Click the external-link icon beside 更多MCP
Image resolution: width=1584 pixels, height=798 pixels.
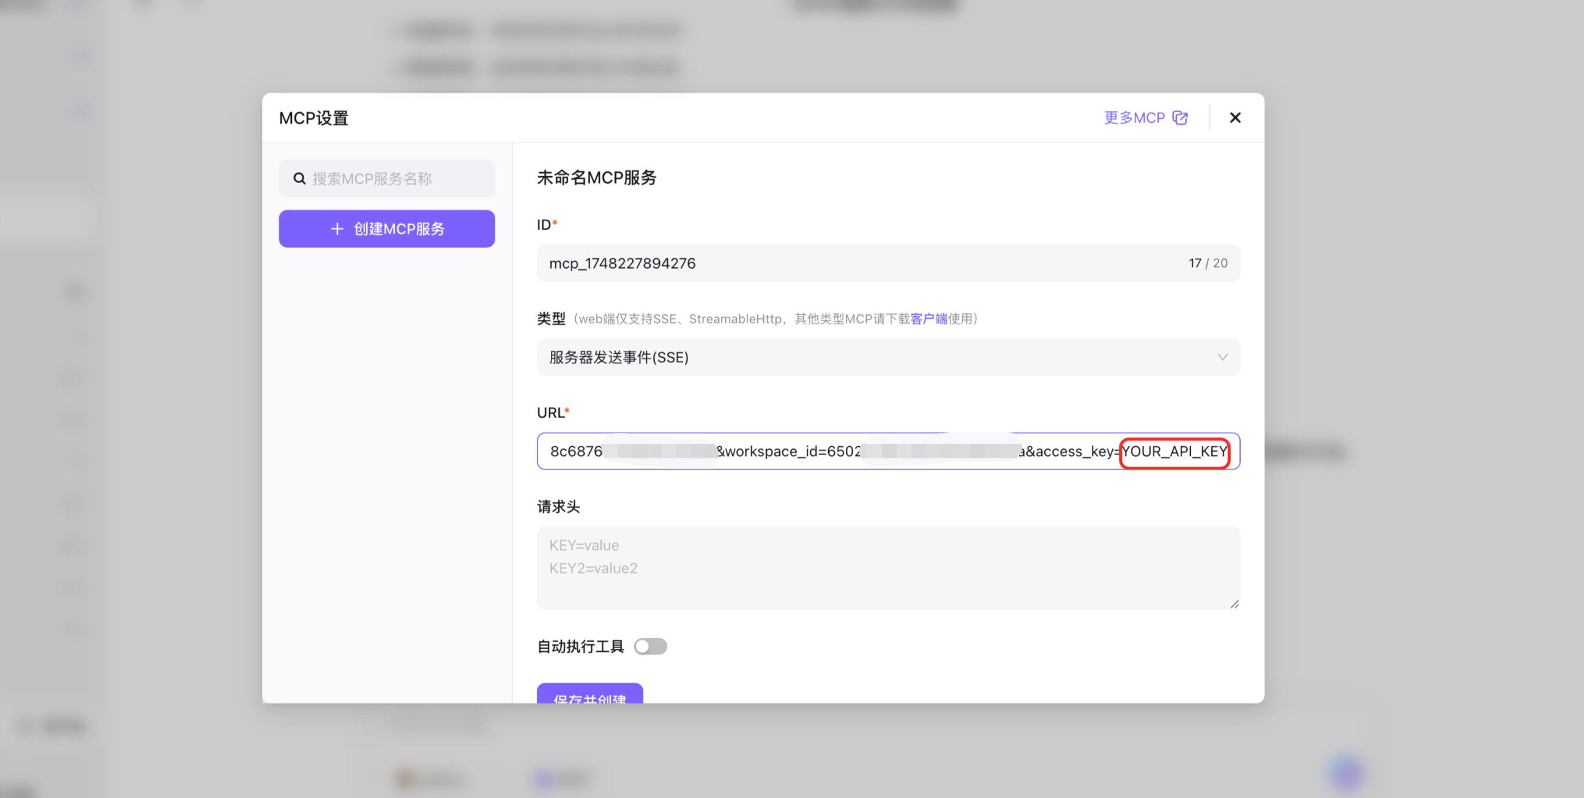pyautogui.click(x=1180, y=117)
